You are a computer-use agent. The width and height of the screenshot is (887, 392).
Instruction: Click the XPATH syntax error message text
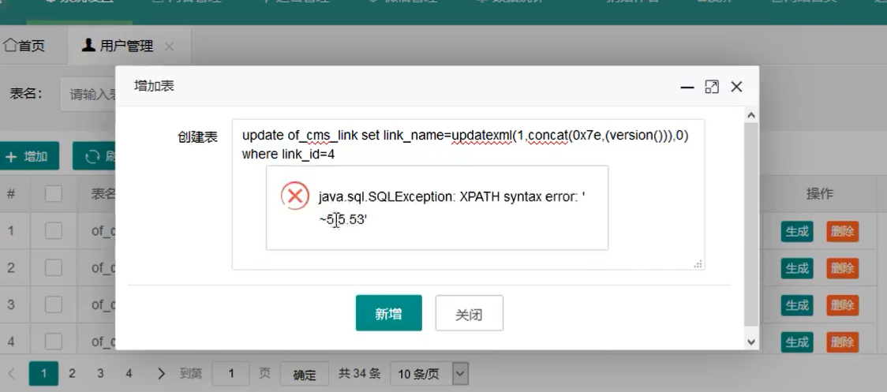point(451,207)
